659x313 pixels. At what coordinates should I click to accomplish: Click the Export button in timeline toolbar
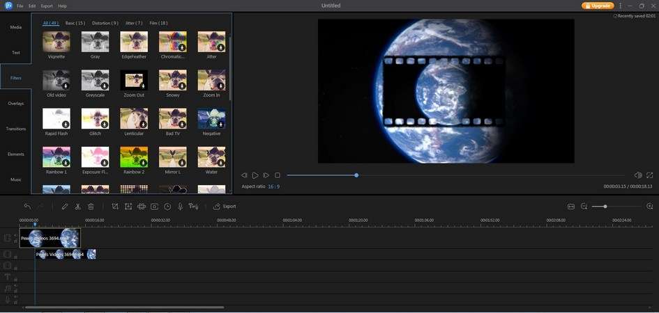225,206
